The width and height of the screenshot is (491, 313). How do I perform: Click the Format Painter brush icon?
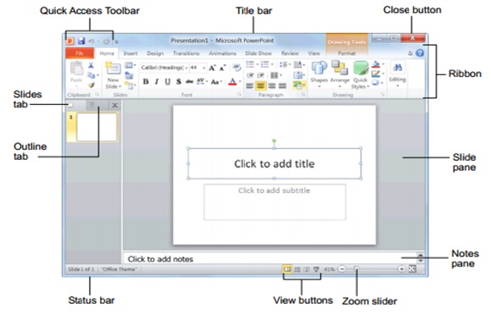(x=91, y=85)
